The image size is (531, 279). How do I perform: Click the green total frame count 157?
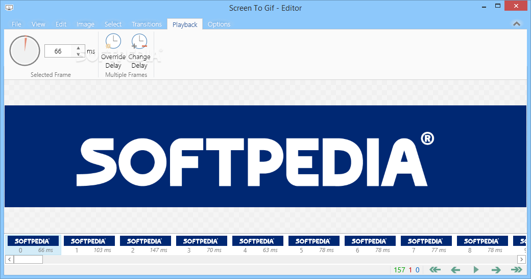[399, 270]
